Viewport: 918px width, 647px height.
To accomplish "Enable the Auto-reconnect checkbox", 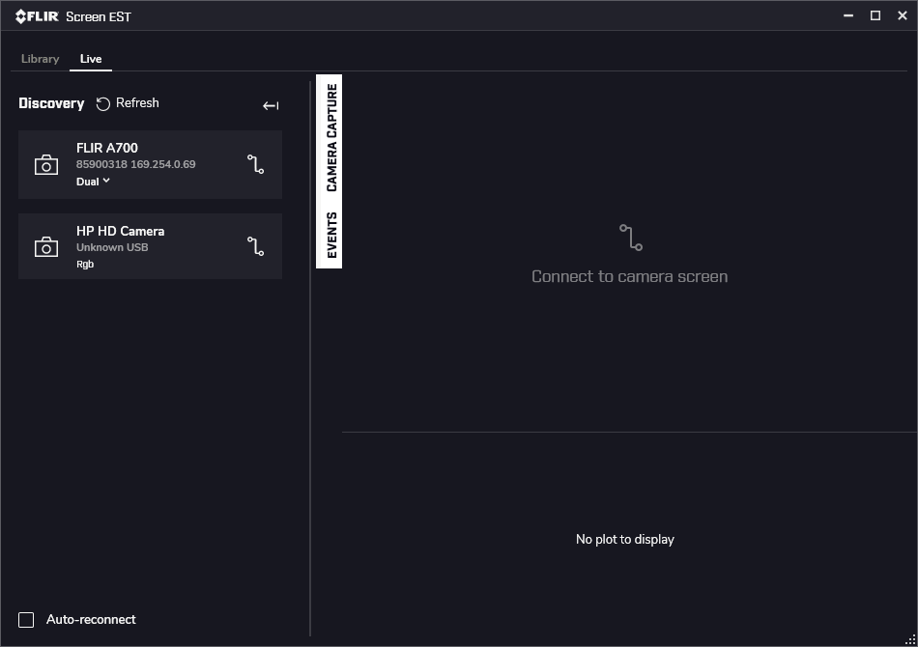I will pos(27,620).
